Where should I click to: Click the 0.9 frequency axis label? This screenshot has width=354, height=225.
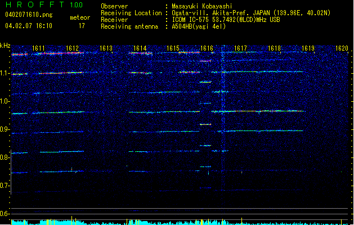click(x=5, y=129)
